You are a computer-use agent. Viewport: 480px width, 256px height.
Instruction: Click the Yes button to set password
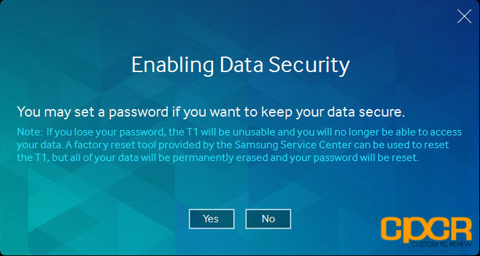212,219
